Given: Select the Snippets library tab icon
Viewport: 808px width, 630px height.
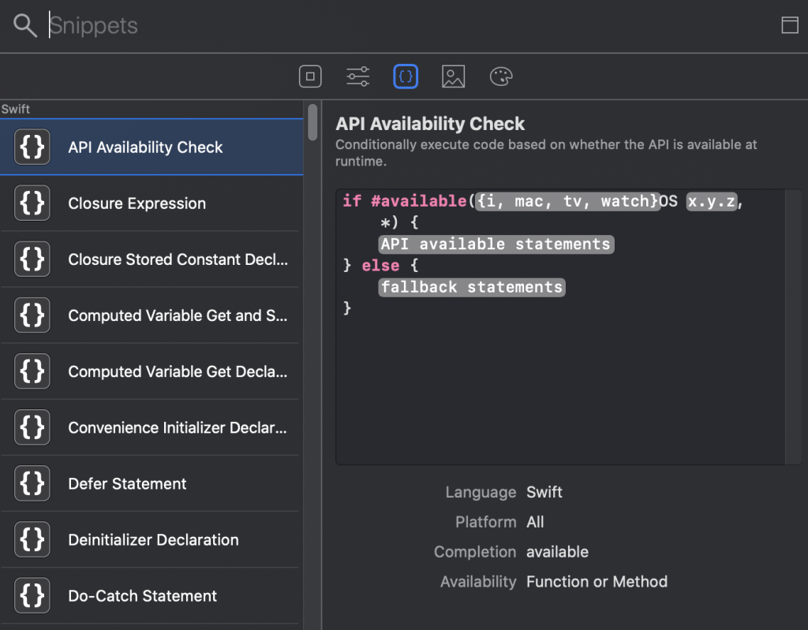Looking at the screenshot, I should coord(406,76).
